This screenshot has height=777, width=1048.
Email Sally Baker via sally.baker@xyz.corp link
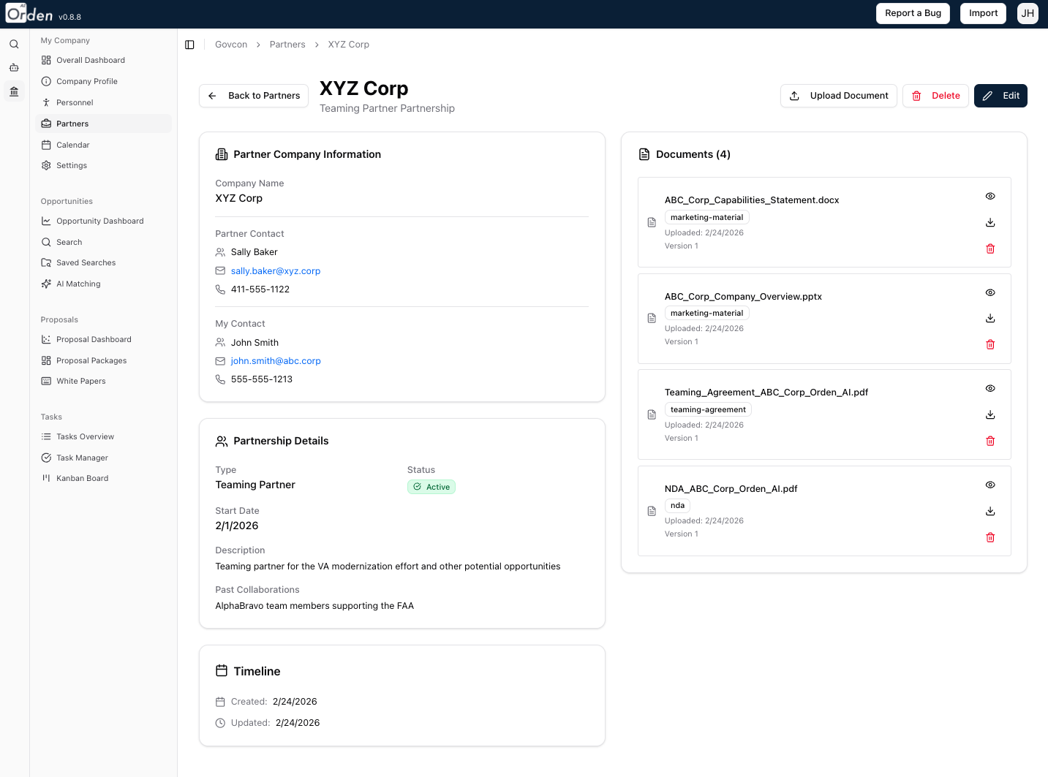click(276, 270)
